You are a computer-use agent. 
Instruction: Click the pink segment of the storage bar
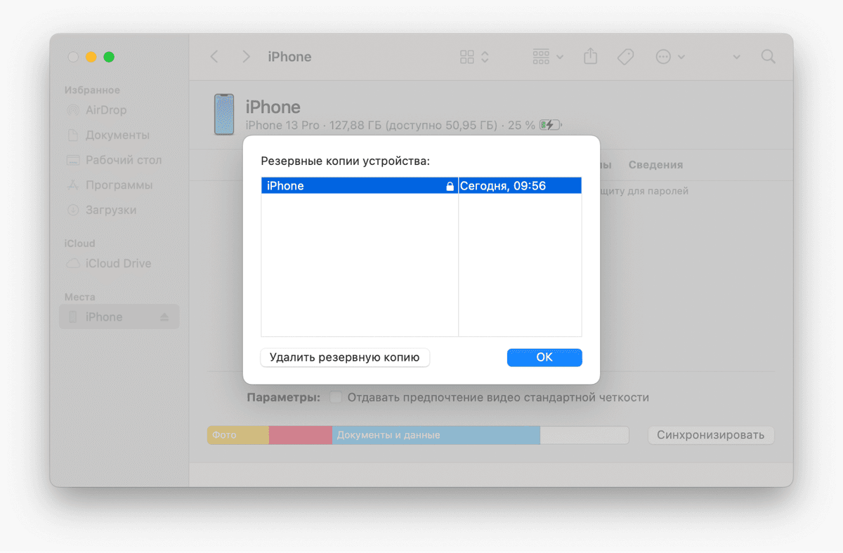point(301,435)
